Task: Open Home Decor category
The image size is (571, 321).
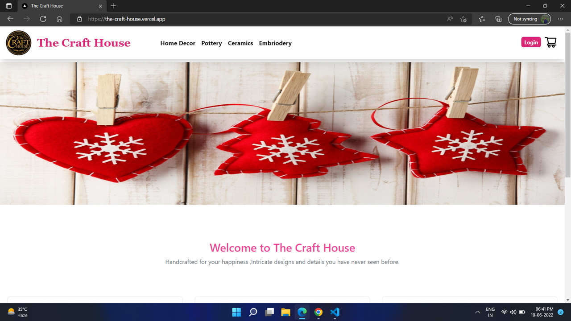Action: (x=178, y=43)
